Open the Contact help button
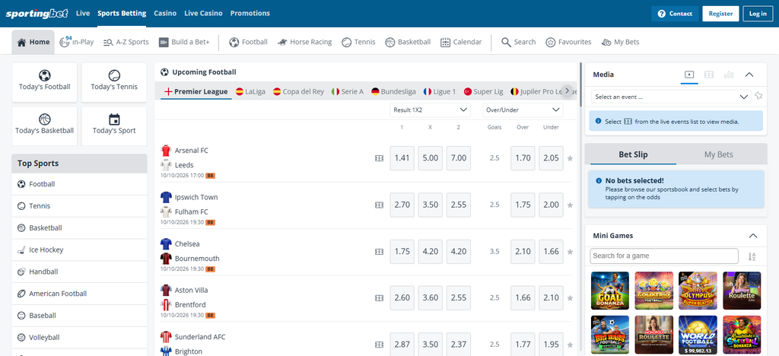779x356 pixels. (675, 14)
